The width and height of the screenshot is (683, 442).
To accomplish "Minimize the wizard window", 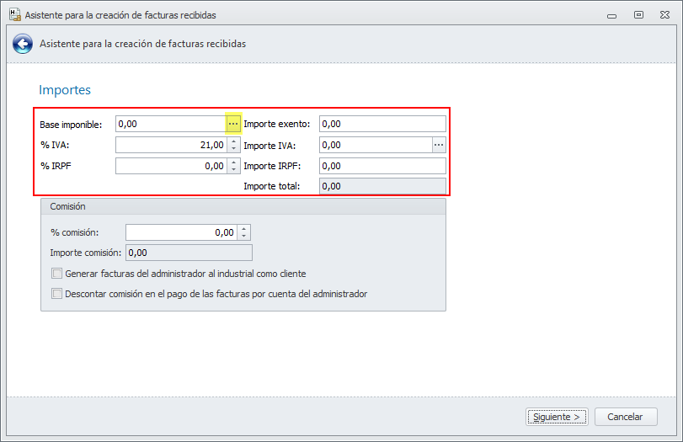I will coord(611,15).
